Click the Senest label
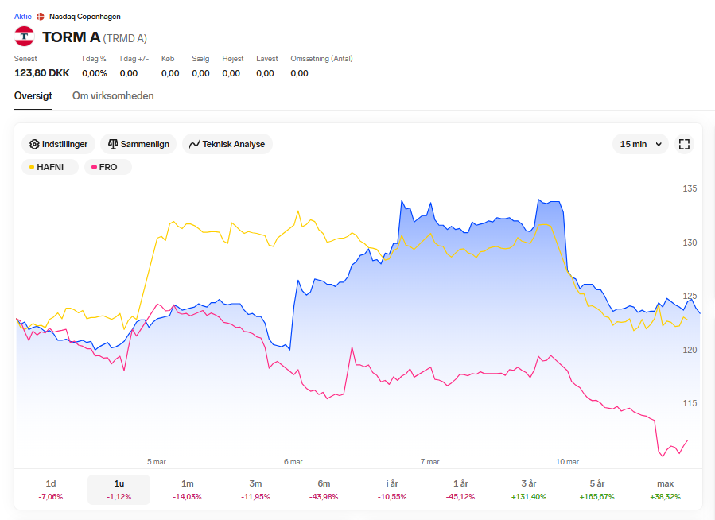 coord(25,59)
